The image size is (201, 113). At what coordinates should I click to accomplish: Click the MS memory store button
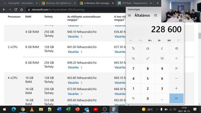pyautogui.click(x=169, y=40)
